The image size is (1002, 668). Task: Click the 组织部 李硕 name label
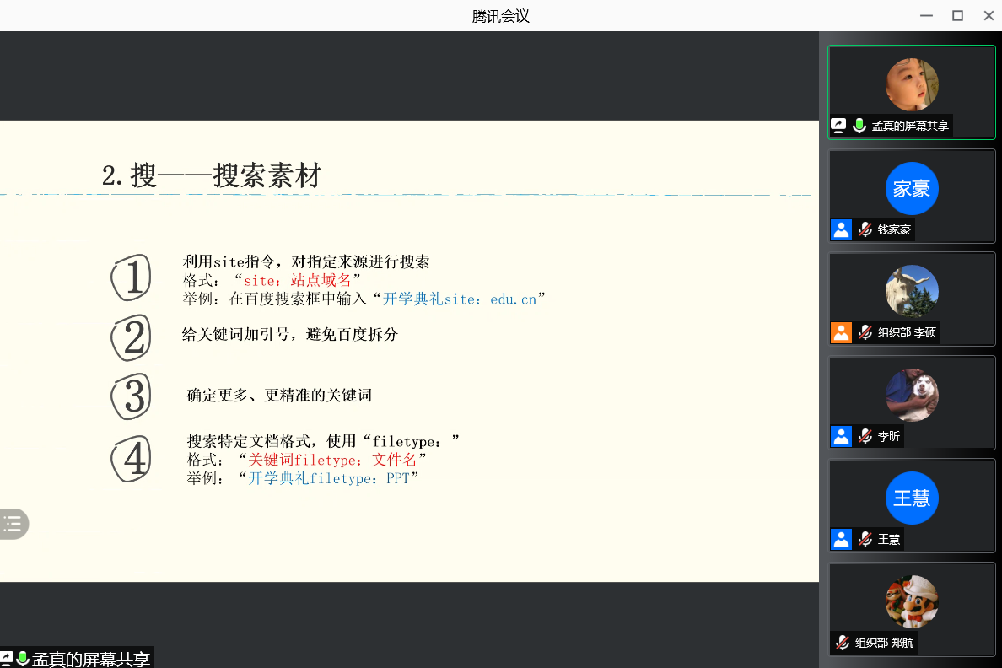907,332
